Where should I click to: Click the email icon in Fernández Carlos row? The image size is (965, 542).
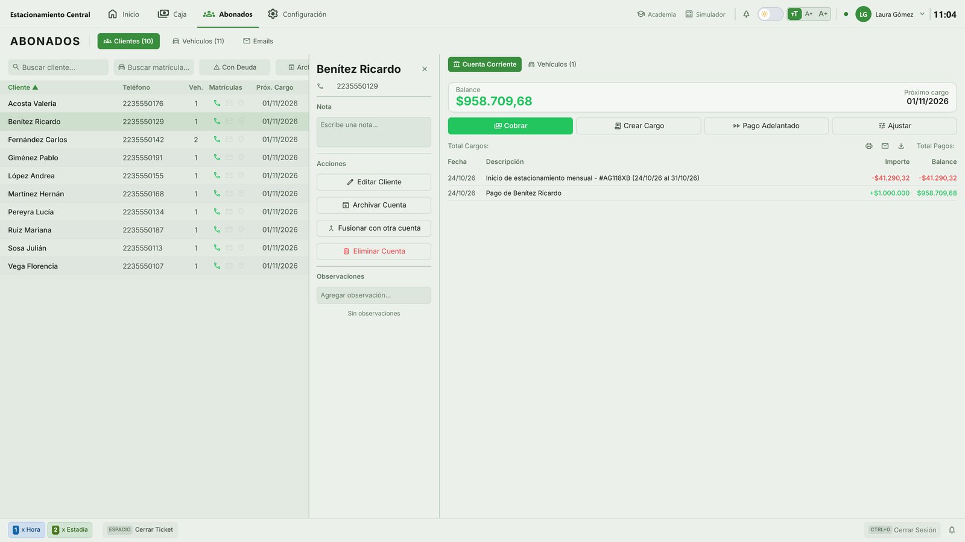(x=229, y=139)
